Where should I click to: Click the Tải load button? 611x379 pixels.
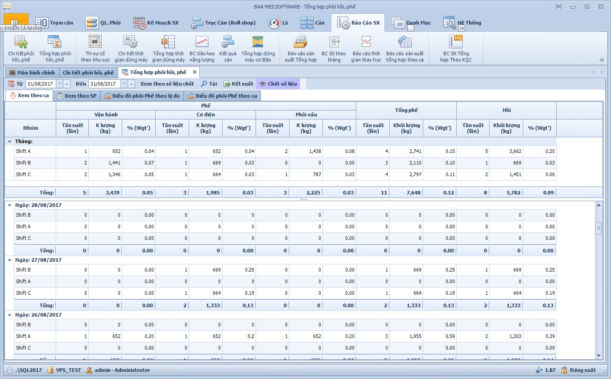(209, 84)
